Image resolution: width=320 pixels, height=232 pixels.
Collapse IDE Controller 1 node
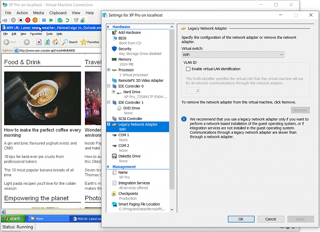(x=109, y=103)
